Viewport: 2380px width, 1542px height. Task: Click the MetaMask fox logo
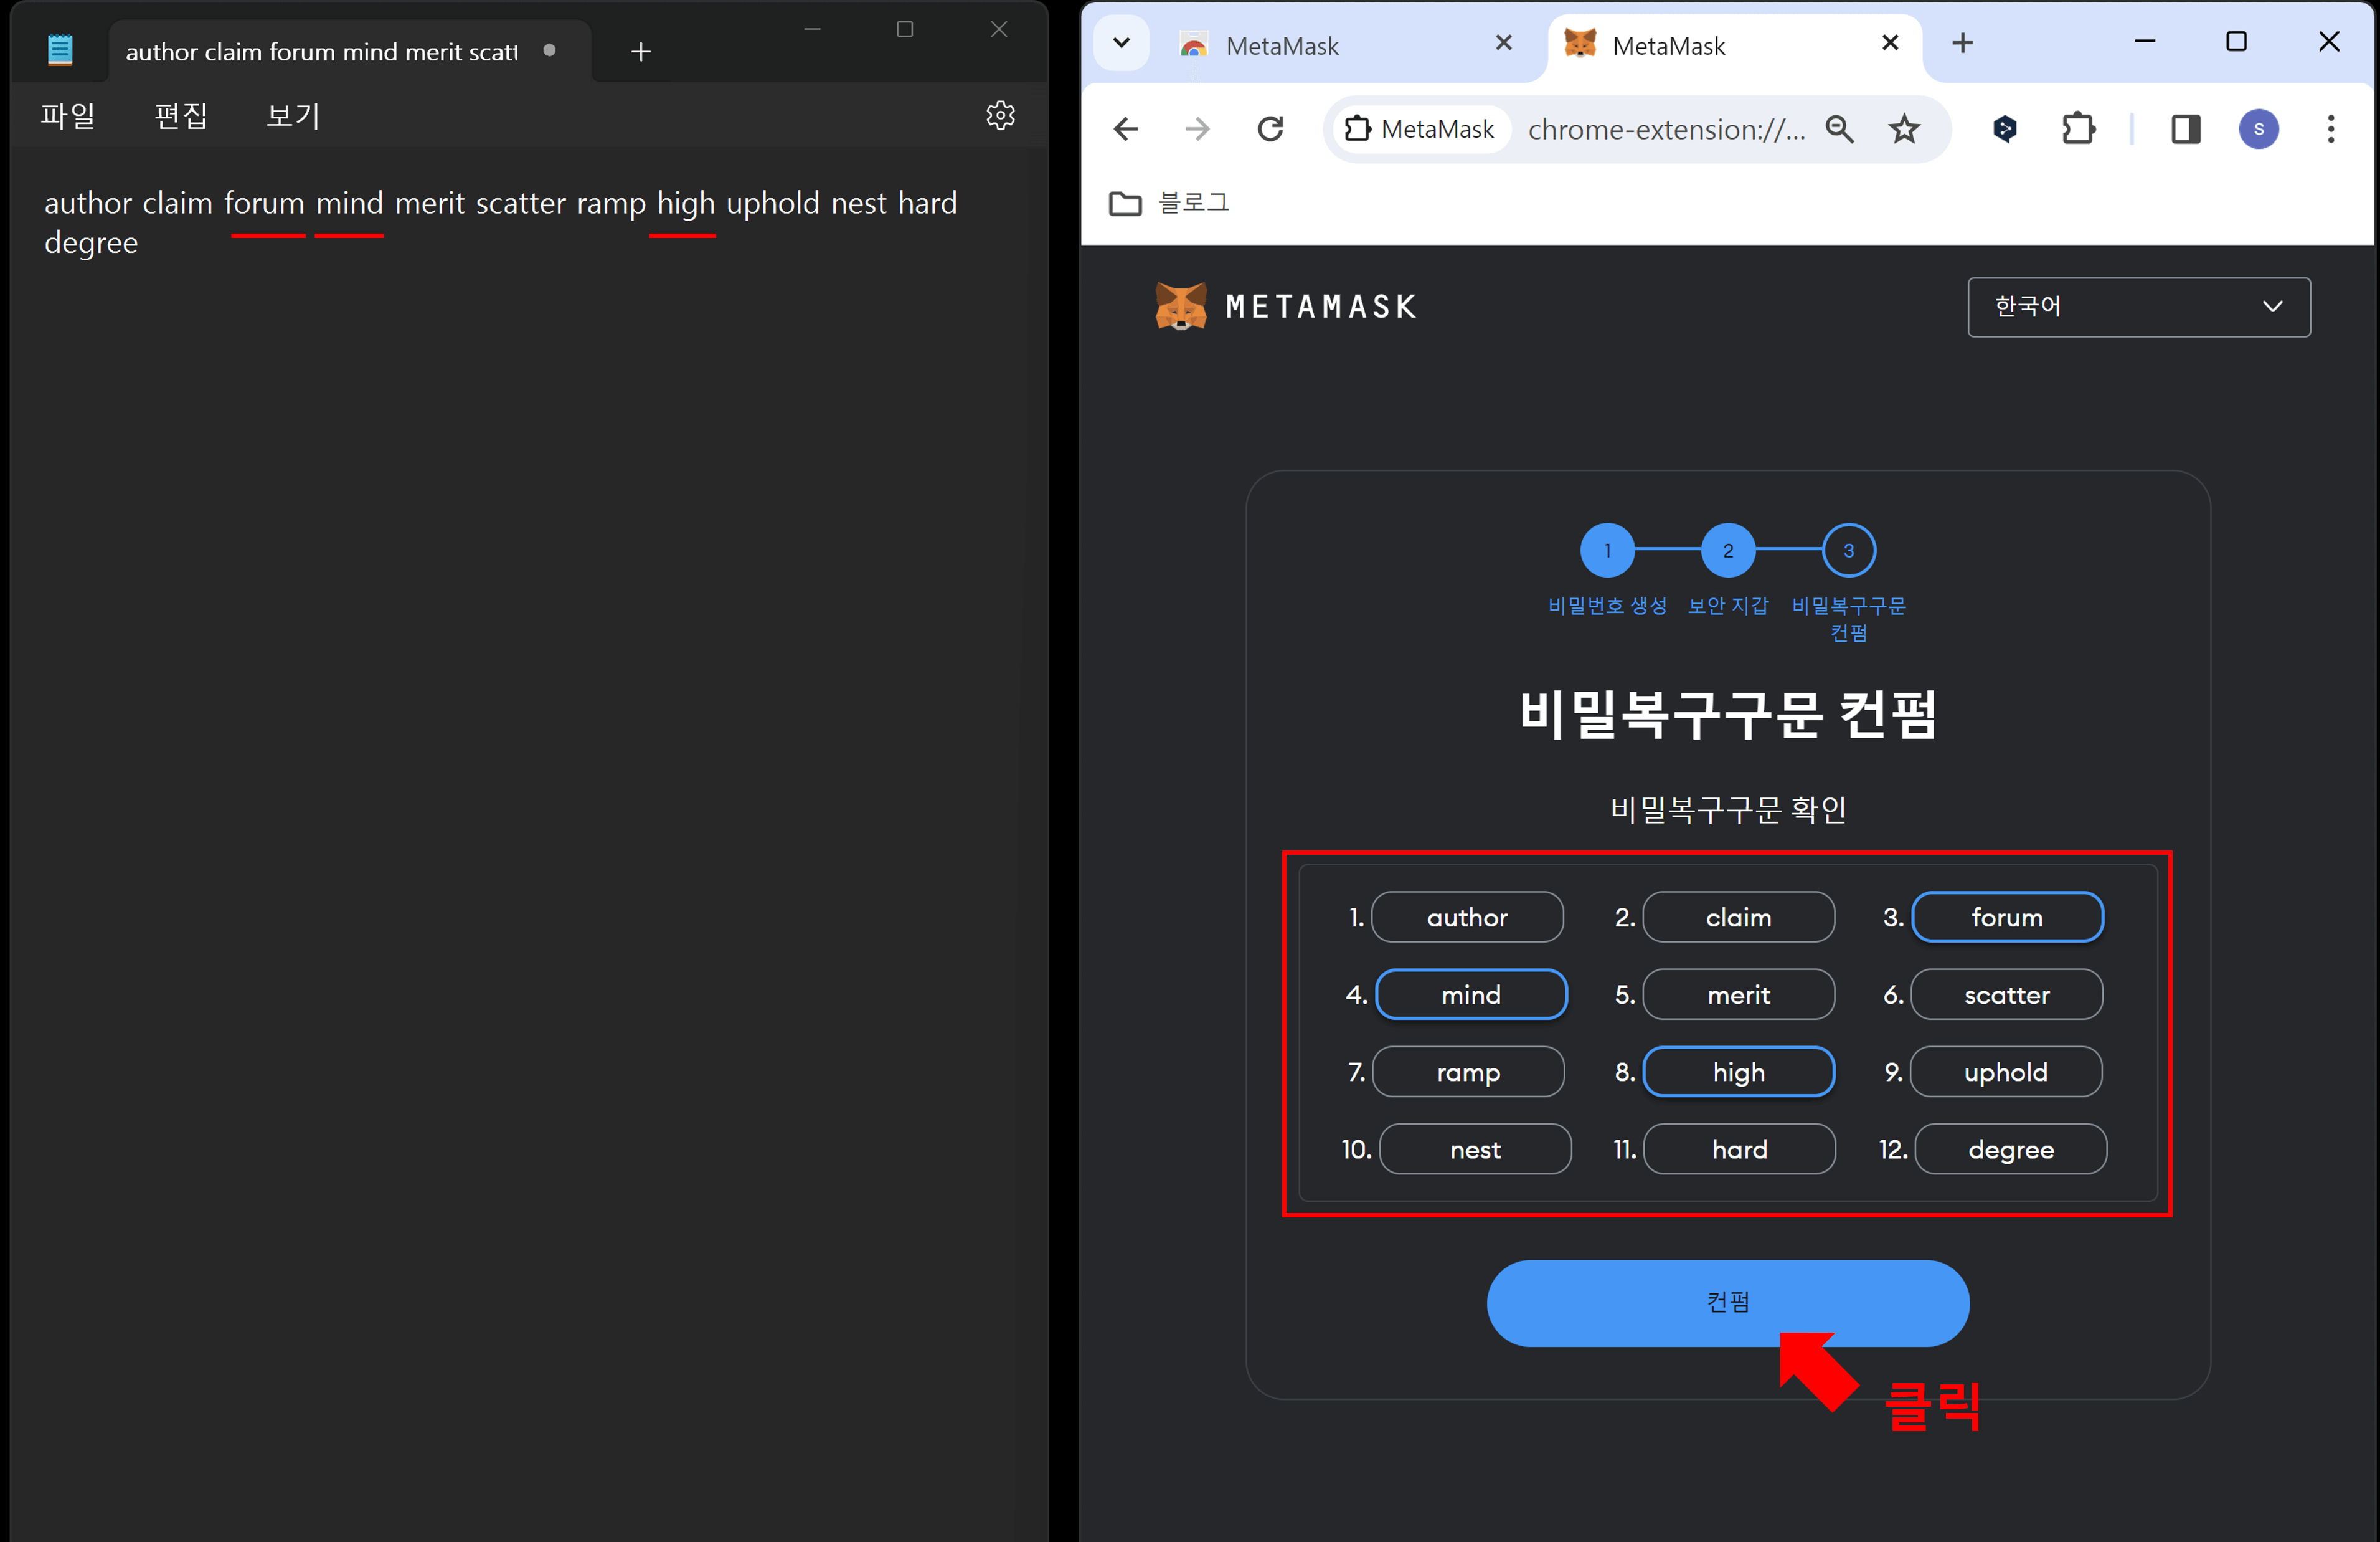pyautogui.click(x=1181, y=306)
